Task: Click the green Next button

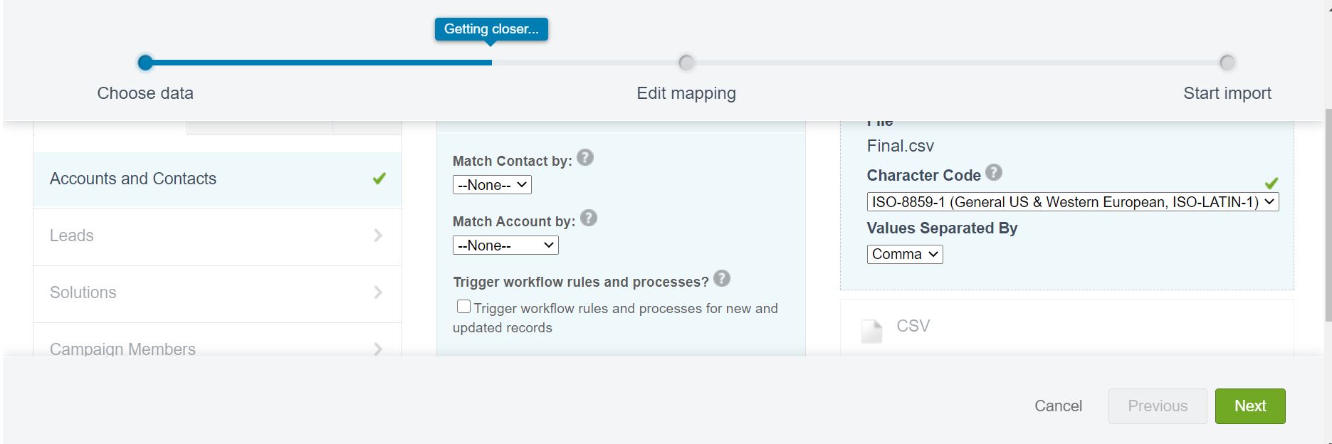Action: point(1249,406)
